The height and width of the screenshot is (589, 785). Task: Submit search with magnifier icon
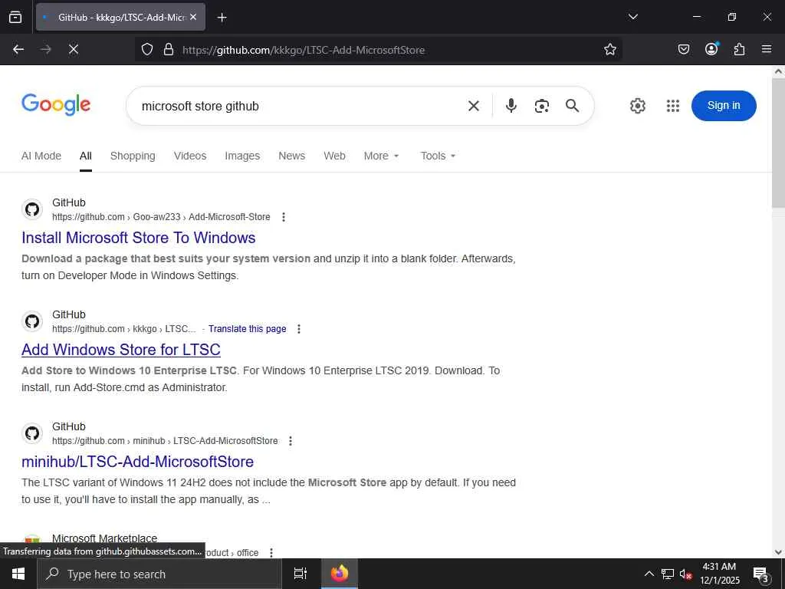coord(572,106)
